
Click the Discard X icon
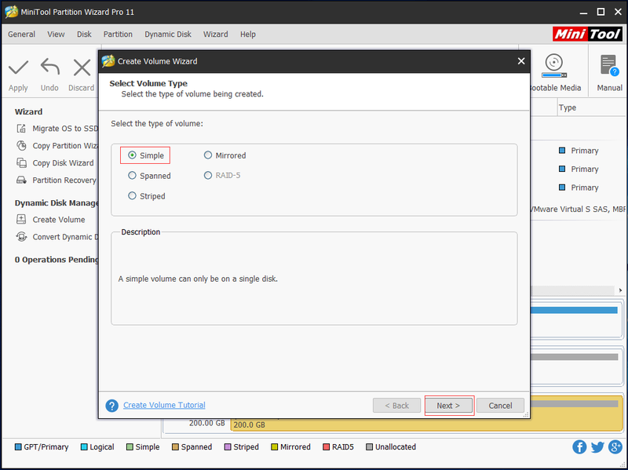[82, 67]
